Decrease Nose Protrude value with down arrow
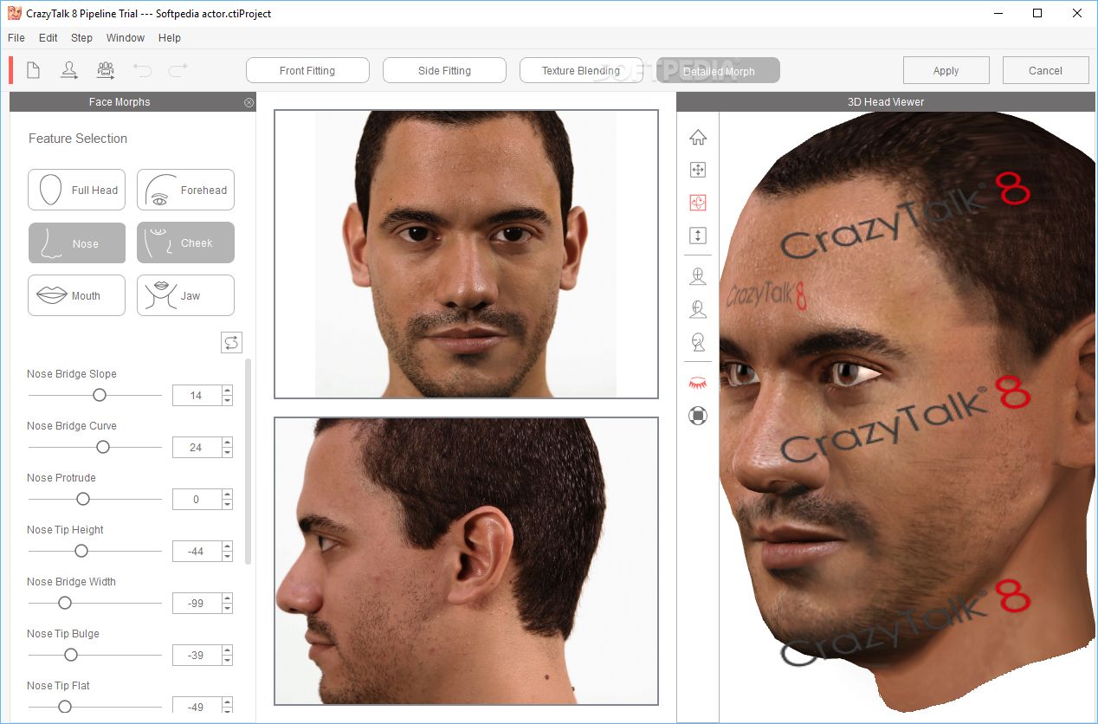This screenshot has width=1098, height=724. click(x=227, y=504)
